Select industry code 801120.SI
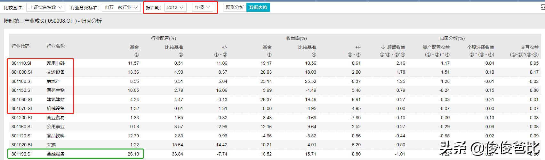Viewport: 545px width, 160px height. click(22, 136)
